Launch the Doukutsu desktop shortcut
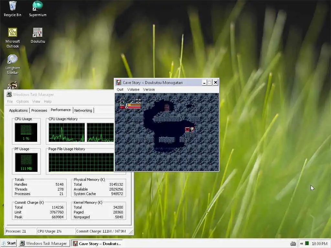 pos(38,36)
